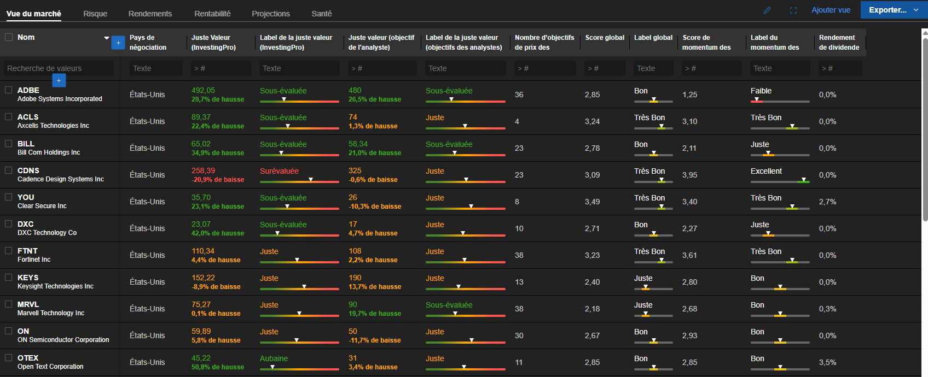Image resolution: width=928 pixels, height=377 pixels.
Task: Click MRVL analyst target value 90
Action: tap(353, 304)
